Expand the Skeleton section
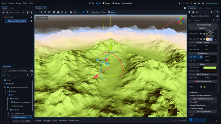Image resolution: width=221 pixels, height=124 pixels. [x=193, y=92]
